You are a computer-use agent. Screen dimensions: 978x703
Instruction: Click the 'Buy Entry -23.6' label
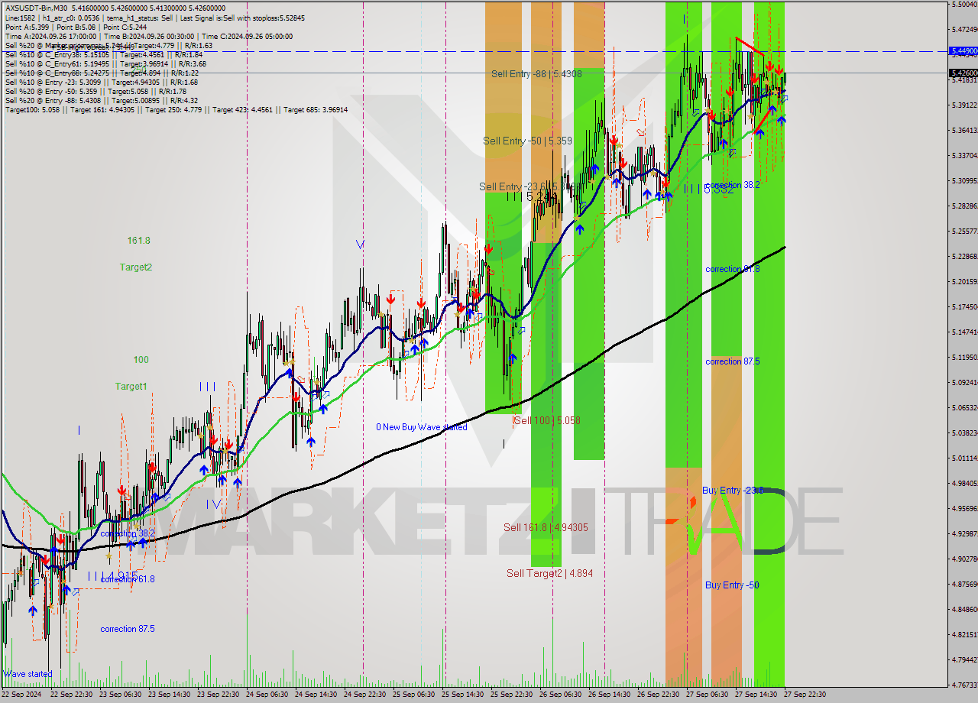pos(733,491)
